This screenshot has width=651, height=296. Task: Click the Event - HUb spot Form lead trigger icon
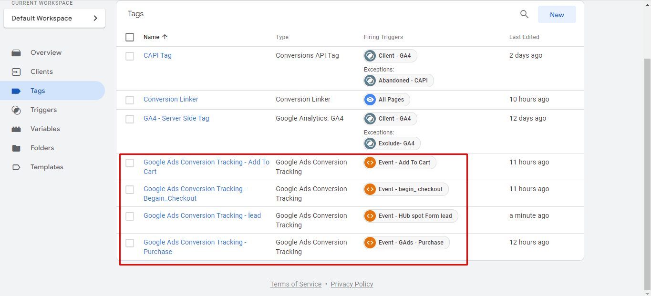tap(370, 216)
